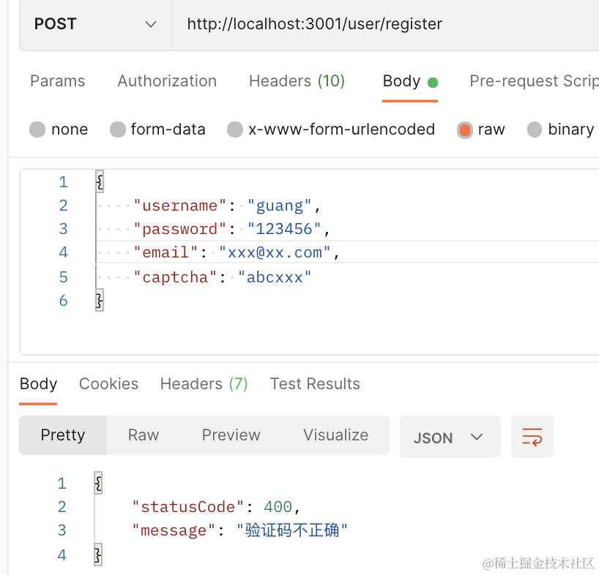This screenshot has height=575, width=599.
Task: Select the form-data radio button
Action: click(x=118, y=130)
